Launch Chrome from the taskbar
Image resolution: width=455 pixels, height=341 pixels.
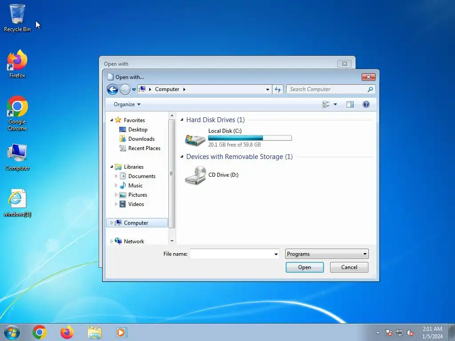tap(40, 332)
